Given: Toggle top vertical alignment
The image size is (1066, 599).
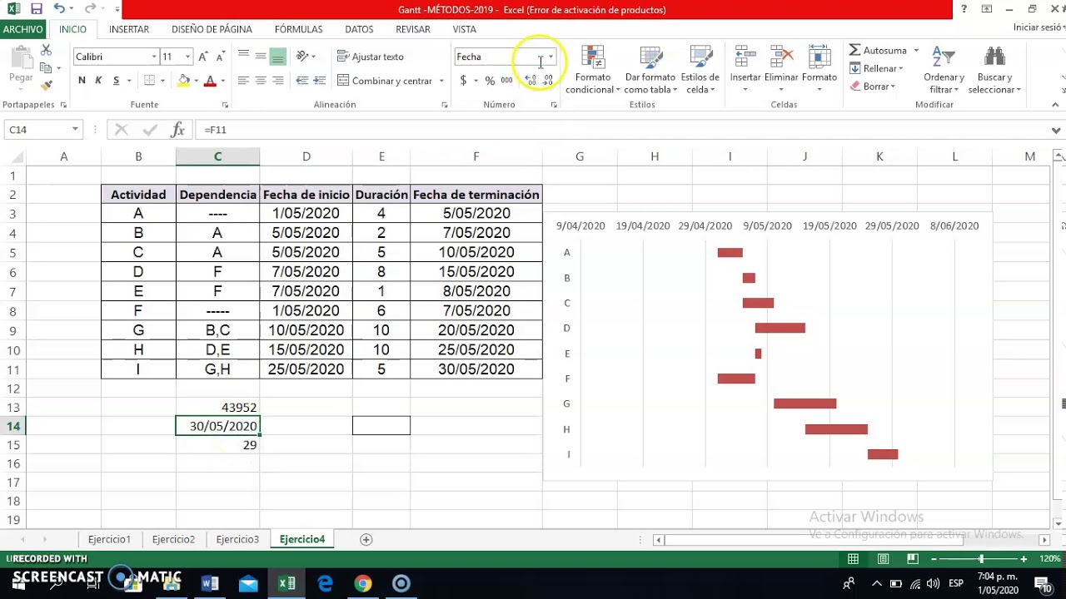Looking at the screenshot, I should pos(243,57).
